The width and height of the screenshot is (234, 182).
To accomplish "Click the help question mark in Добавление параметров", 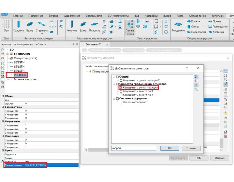I will 187,68.
